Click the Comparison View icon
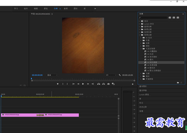The height and width of the screenshot is (133, 187). (x=113, y=84)
